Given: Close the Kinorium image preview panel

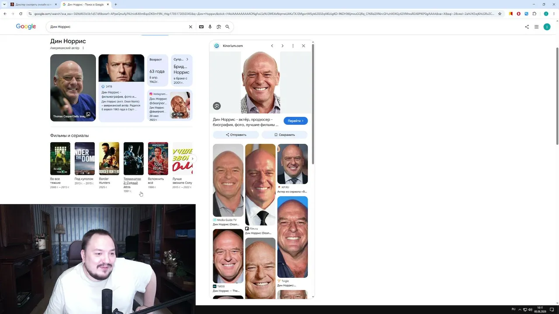Looking at the screenshot, I should coord(304,46).
